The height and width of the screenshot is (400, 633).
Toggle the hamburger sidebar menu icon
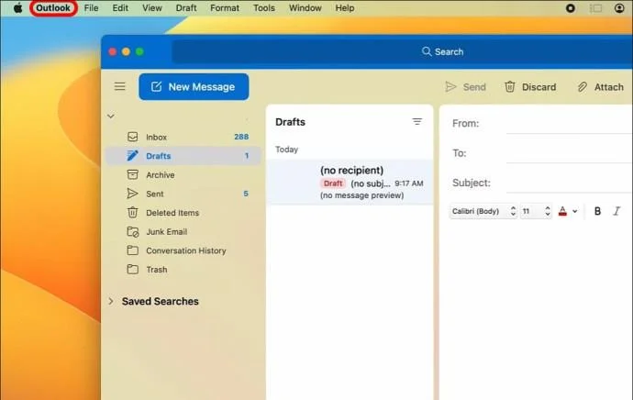pos(119,87)
